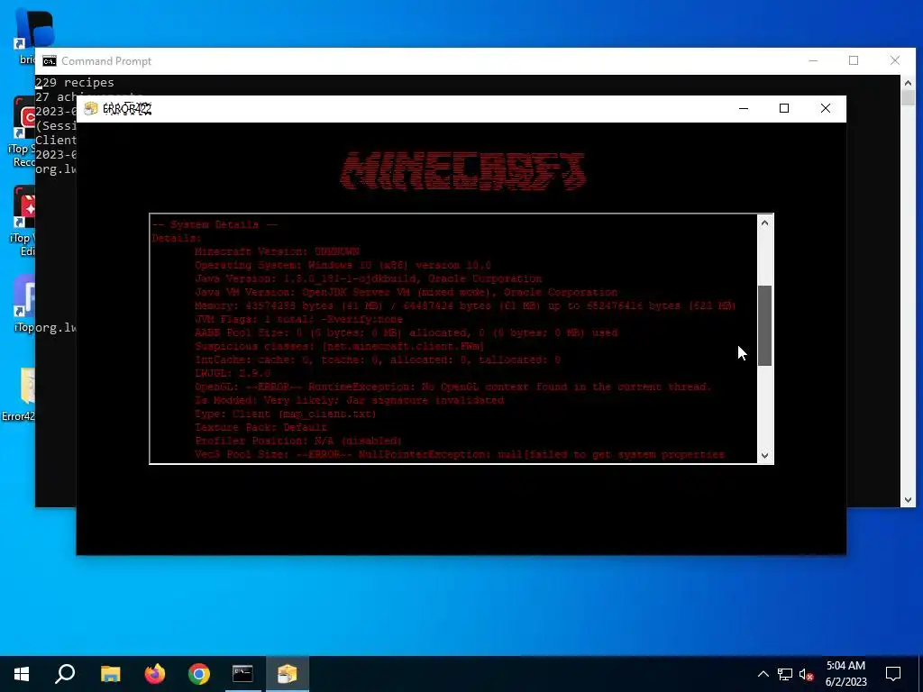
Task: Click the 'JVM Flags' line
Action: click(x=298, y=320)
